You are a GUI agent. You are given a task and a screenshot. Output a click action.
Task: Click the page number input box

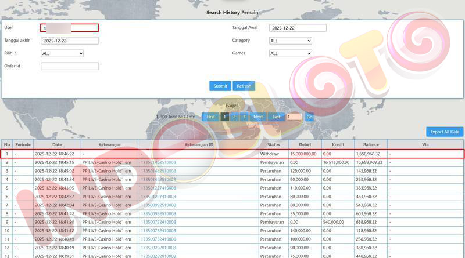pyautogui.click(x=294, y=117)
